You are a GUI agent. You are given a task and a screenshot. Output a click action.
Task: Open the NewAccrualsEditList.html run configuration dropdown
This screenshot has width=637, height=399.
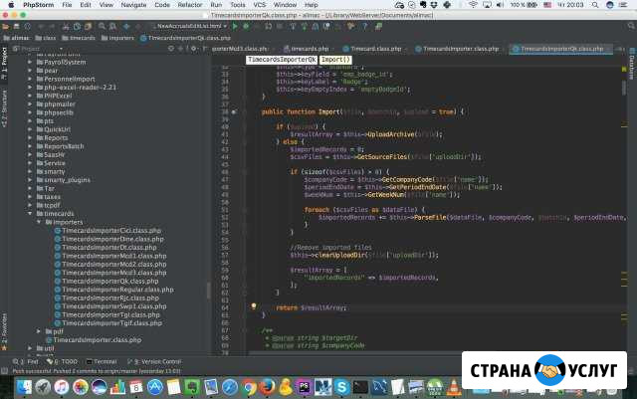point(189,26)
